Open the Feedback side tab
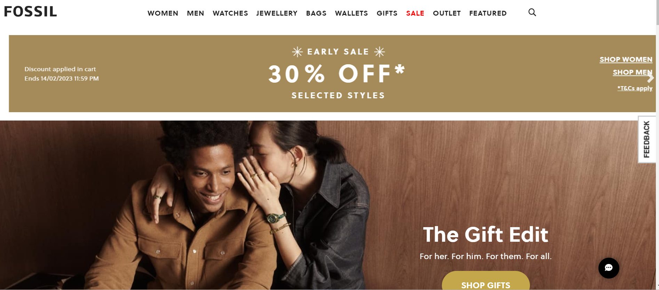 pos(646,139)
